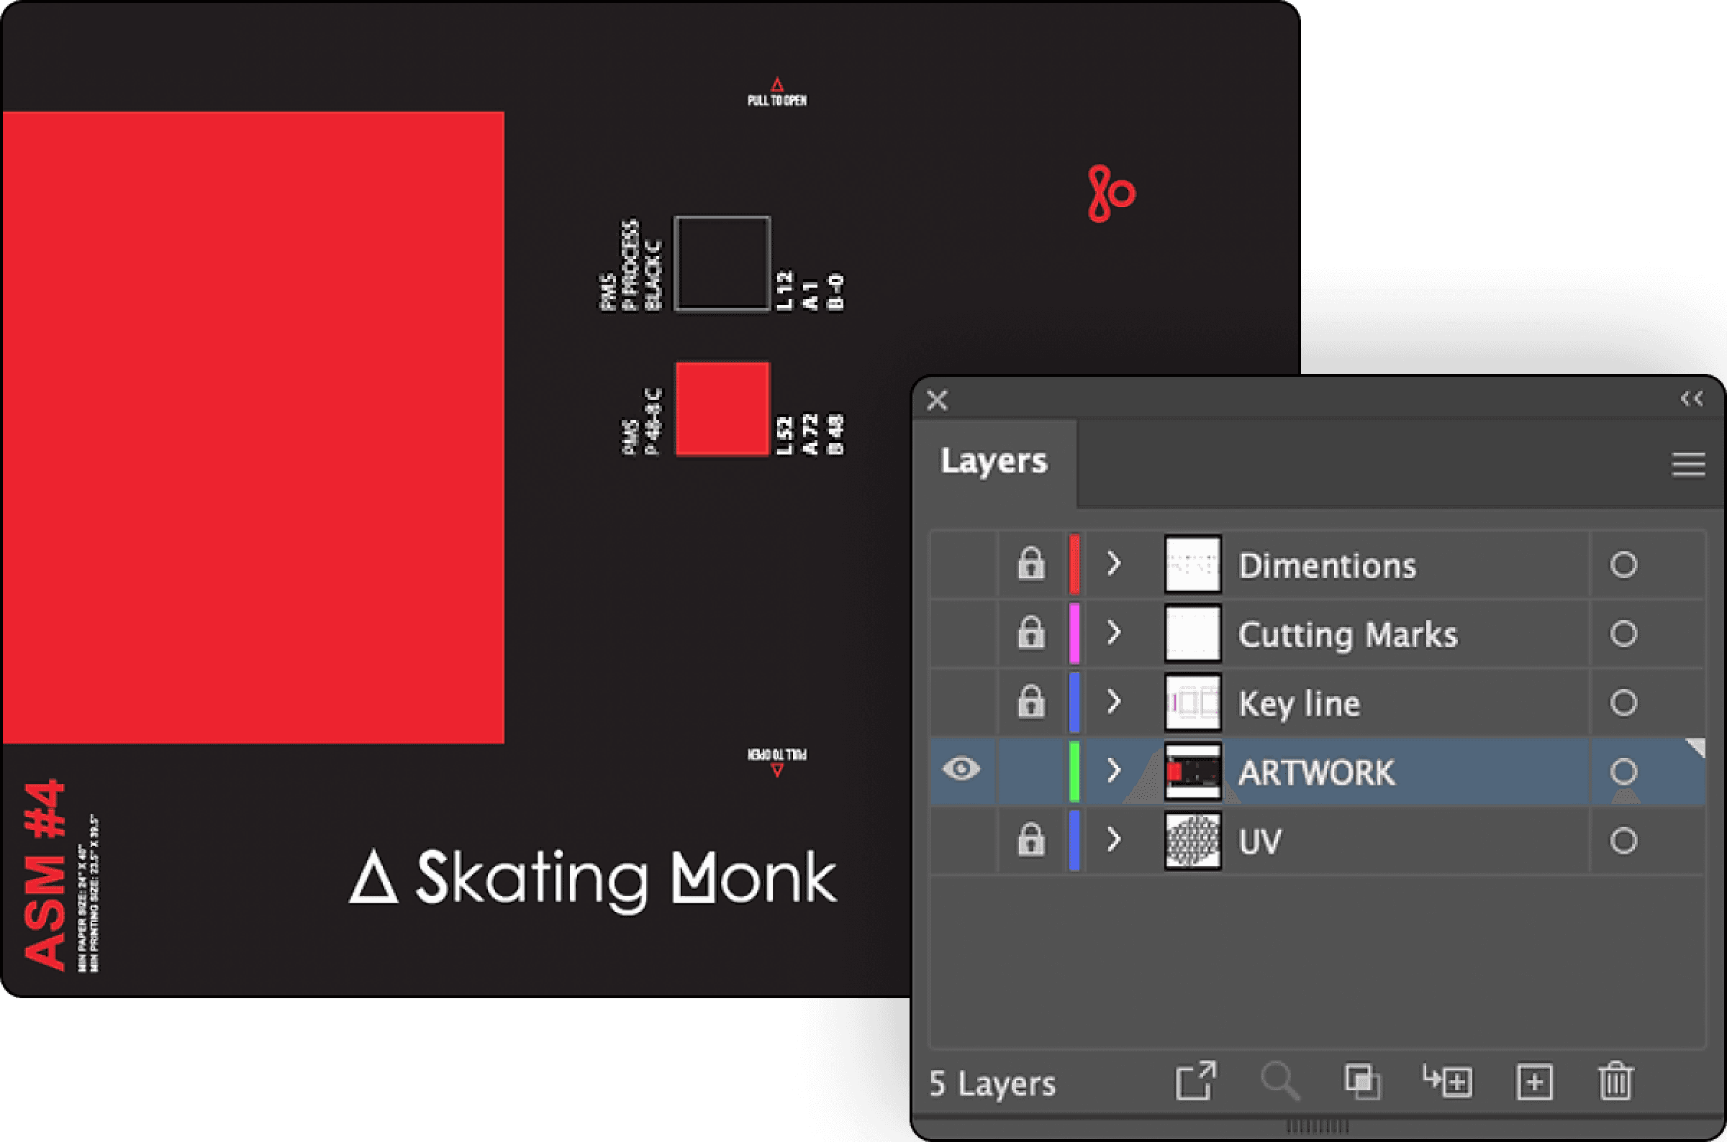Toggle the lock on UV layer

click(1030, 840)
